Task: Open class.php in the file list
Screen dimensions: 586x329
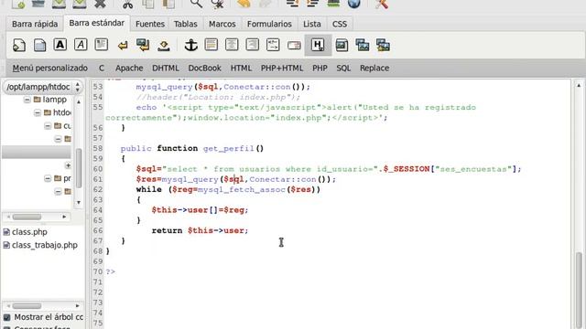Action: 29,232
